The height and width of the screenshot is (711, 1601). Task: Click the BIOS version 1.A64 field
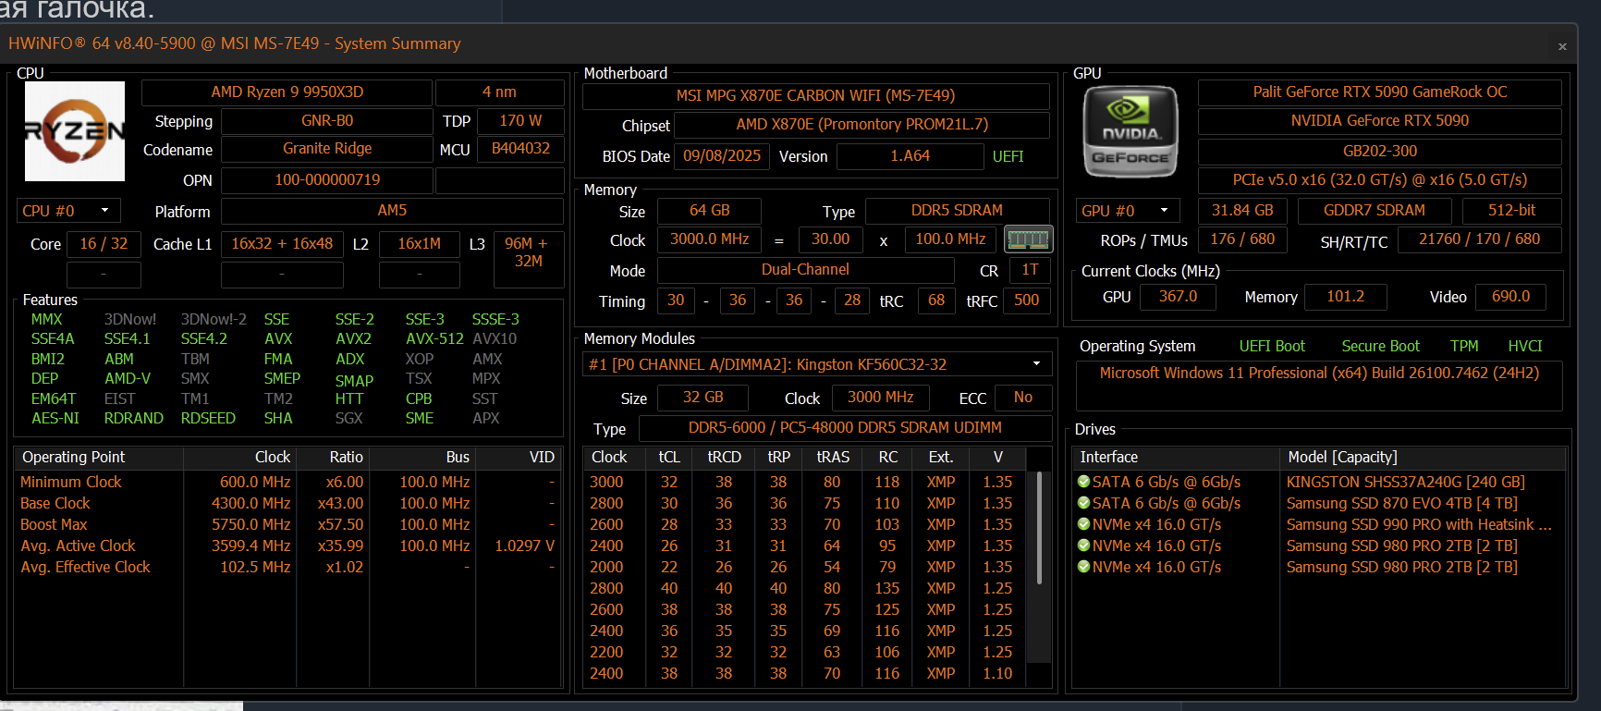[910, 156]
